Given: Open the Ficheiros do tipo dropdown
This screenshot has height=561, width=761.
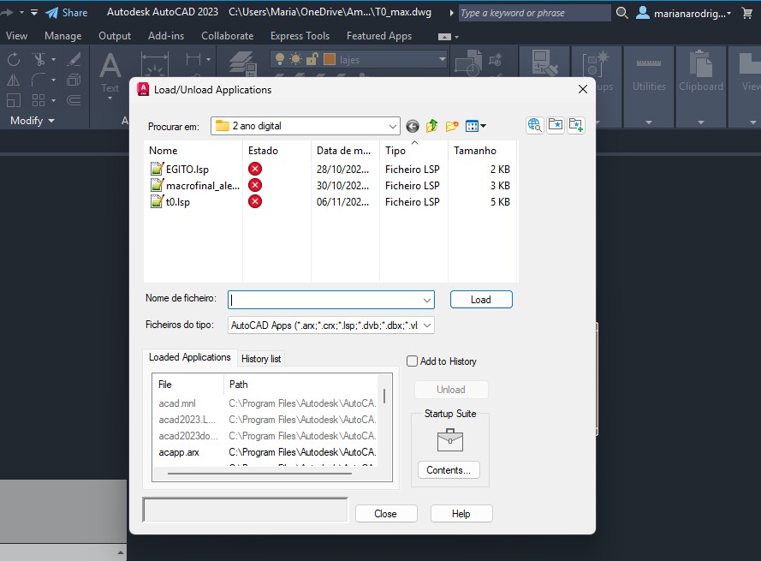Looking at the screenshot, I should pos(427,325).
